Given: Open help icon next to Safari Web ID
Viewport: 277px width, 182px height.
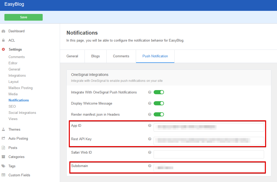Looking at the screenshot, I should pos(150,152).
